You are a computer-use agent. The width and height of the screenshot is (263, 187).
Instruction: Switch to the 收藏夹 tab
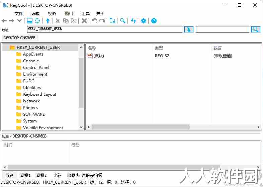click(x=73, y=175)
